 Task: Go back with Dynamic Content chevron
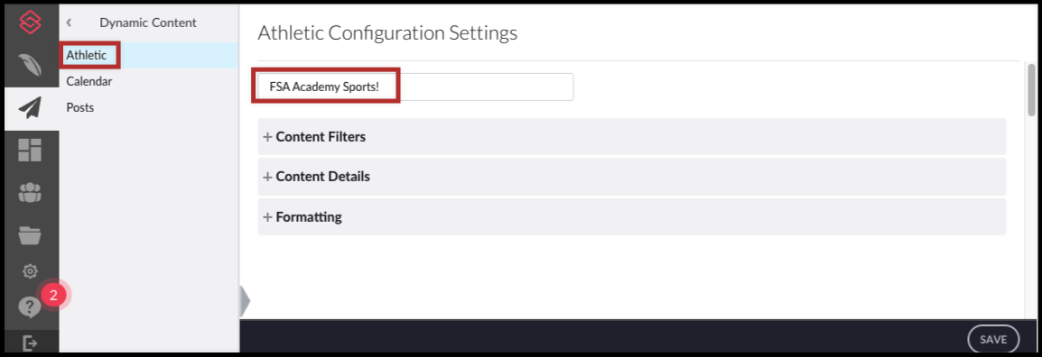click(x=69, y=23)
